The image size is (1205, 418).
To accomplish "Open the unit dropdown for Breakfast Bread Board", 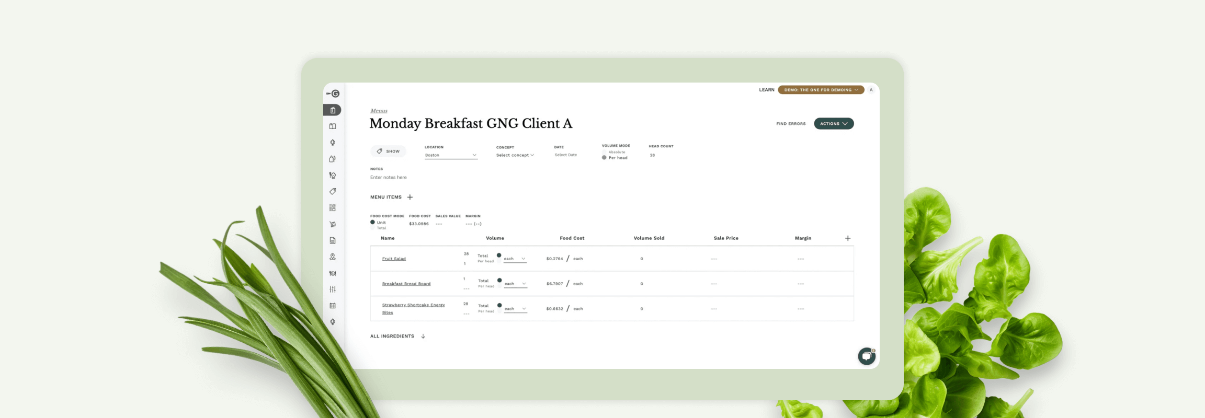I will point(516,284).
